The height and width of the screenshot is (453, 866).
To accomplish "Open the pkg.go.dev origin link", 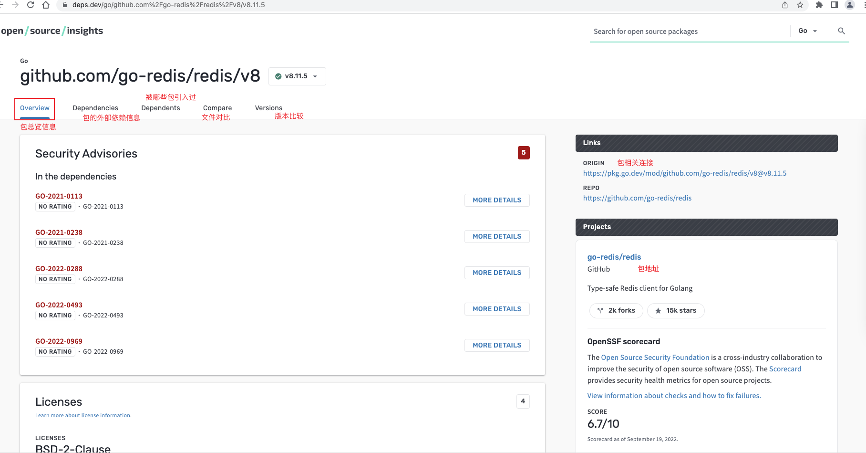I will [685, 173].
